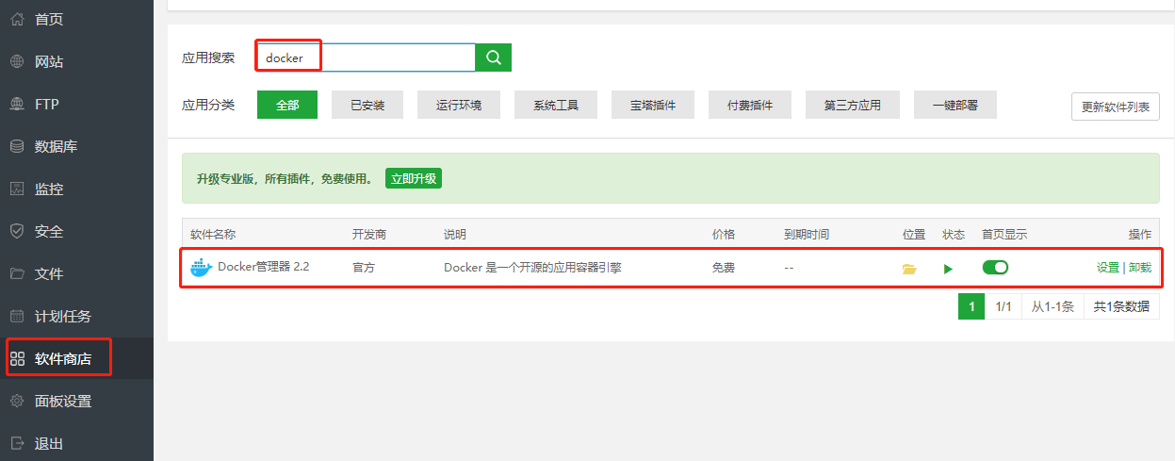
Task: Click the 立即升级 upgrade button
Action: [x=414, y=178]
